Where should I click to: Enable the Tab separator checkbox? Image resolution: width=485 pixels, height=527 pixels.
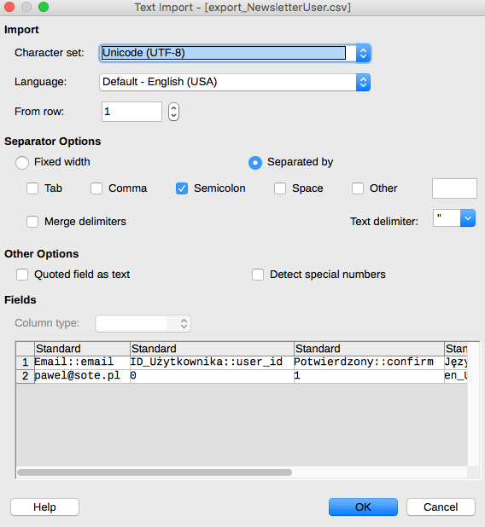click(32, 188)
